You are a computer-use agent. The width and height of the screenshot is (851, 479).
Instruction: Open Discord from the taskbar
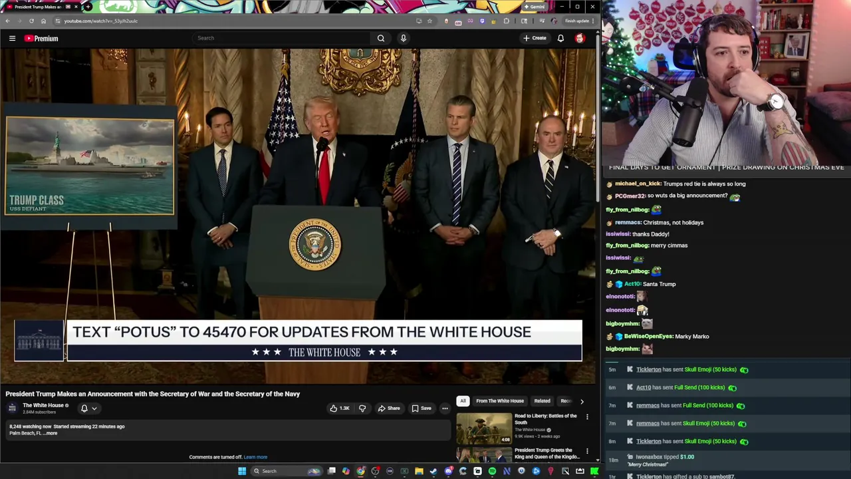[x=449, y=471]
